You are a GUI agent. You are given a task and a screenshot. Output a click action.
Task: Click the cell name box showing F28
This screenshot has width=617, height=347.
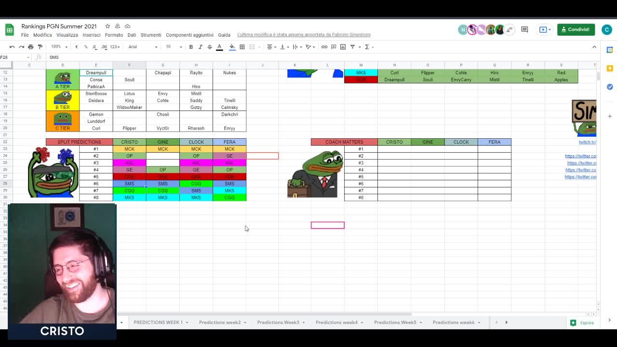coord(14,57)
